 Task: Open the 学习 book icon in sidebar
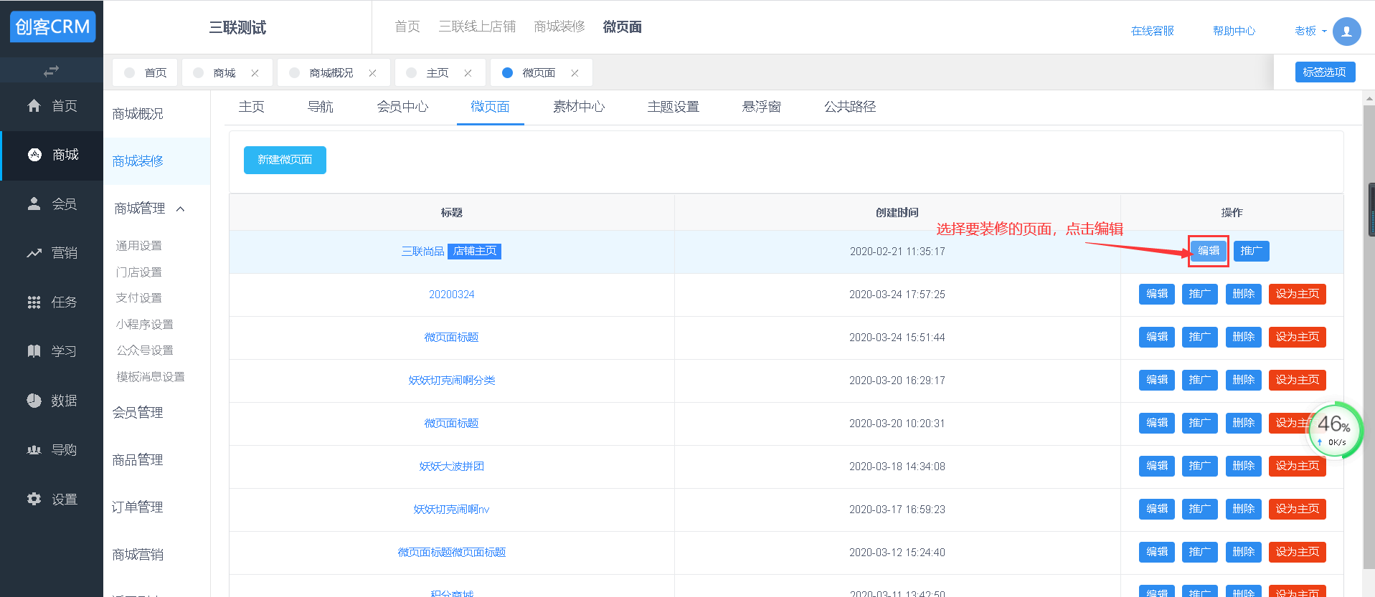34,351
